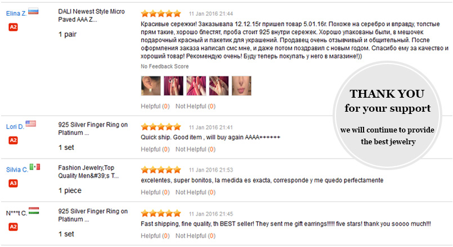Click the US flag beside Lori D.
The width and height of the screenshot is (453, 247).
pos(30,124)
